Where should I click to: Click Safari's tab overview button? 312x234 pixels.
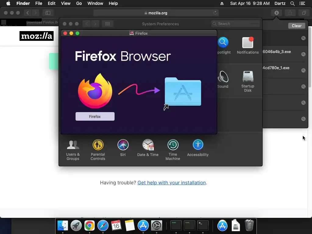(x=304, y=13)
